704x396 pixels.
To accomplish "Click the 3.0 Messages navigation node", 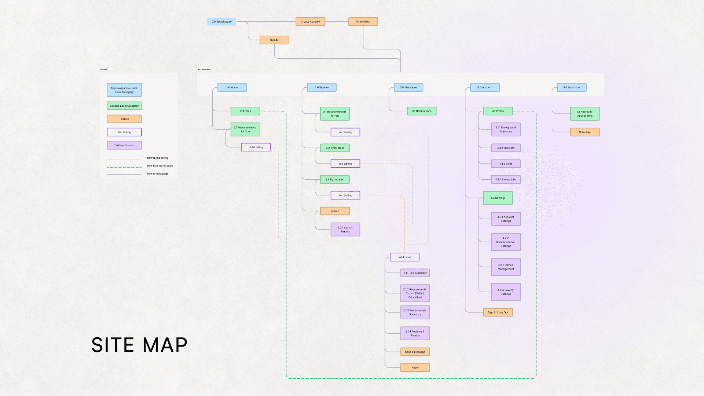I will tap(408, 87).
